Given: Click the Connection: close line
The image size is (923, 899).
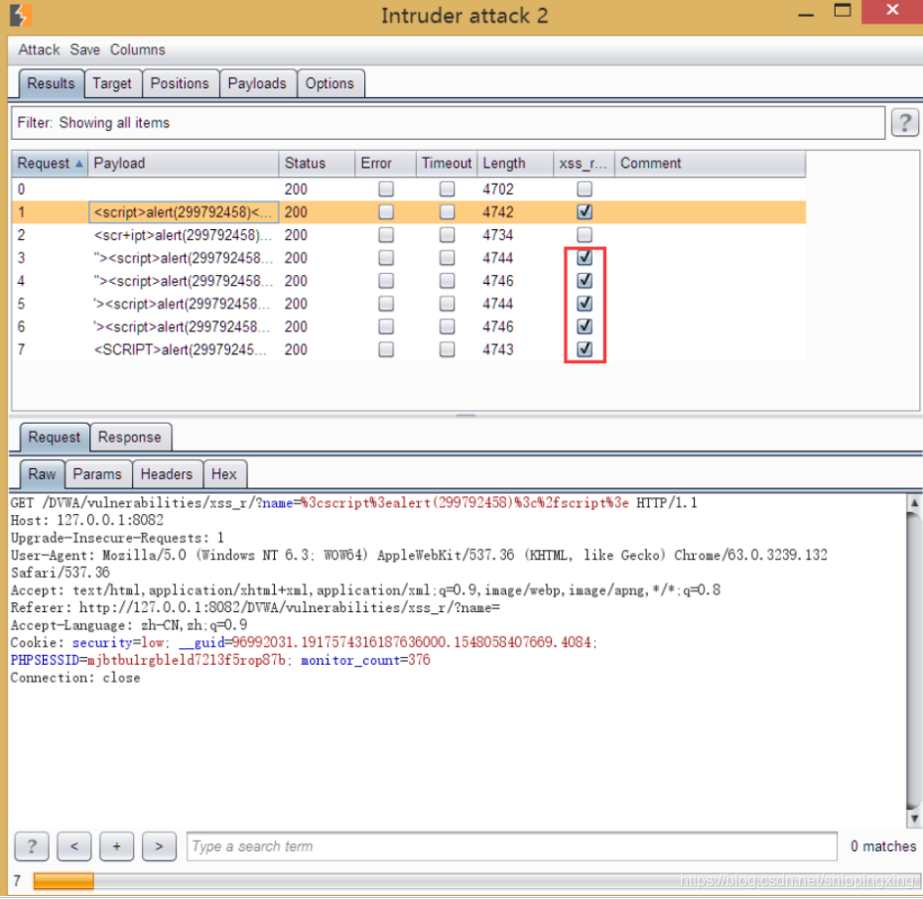Looking at the screenshot, I should [x=75, y=678].
